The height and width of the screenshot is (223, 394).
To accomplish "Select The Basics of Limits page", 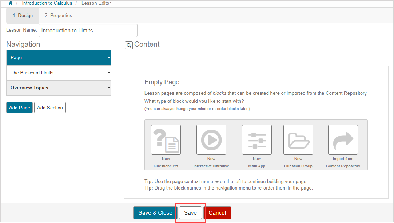I will [32, 73].
